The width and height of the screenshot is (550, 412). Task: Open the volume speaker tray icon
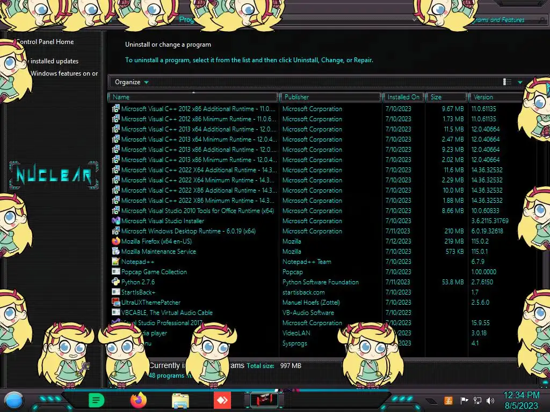(x=490, y=400)
